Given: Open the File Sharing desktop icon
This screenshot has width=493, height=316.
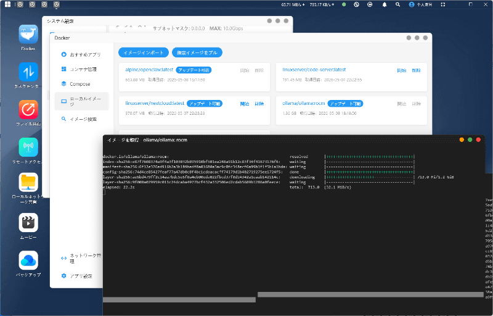Looking at the screenshot, I should (28, 109).
